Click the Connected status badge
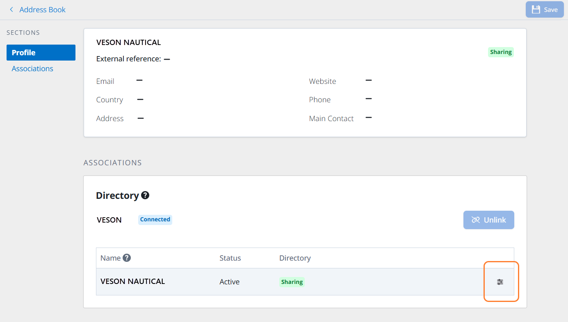Viewport: 568px width, 322px height. click(x=155, y=219)
